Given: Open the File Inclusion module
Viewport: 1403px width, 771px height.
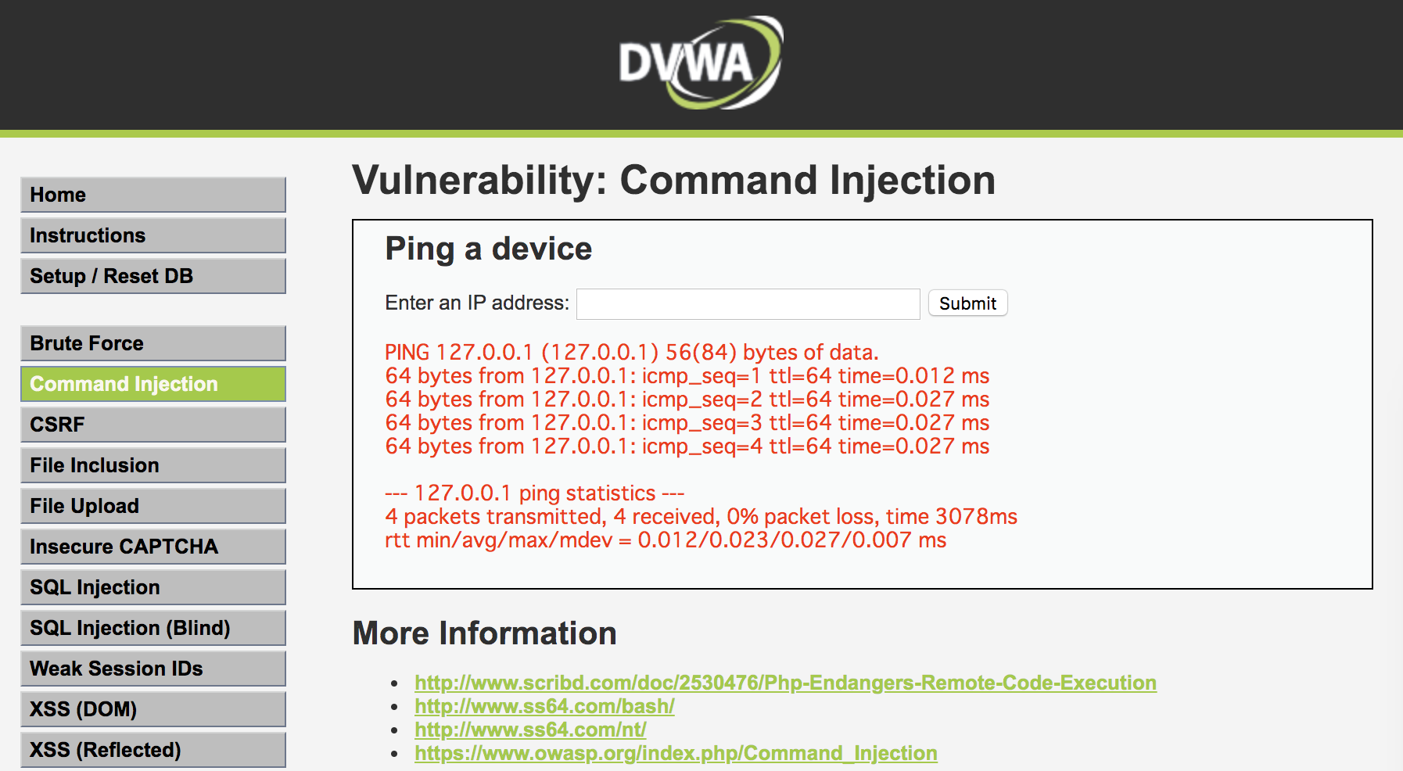Looking at the screenshot, I should click(153, 465).
